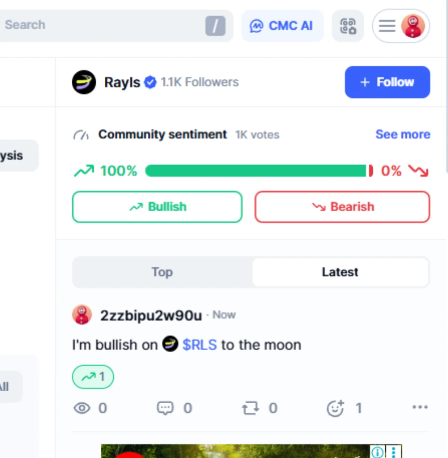Vote Bearish on community sentiment
Screen dimensions: 448x458
[x=342, y=207]
